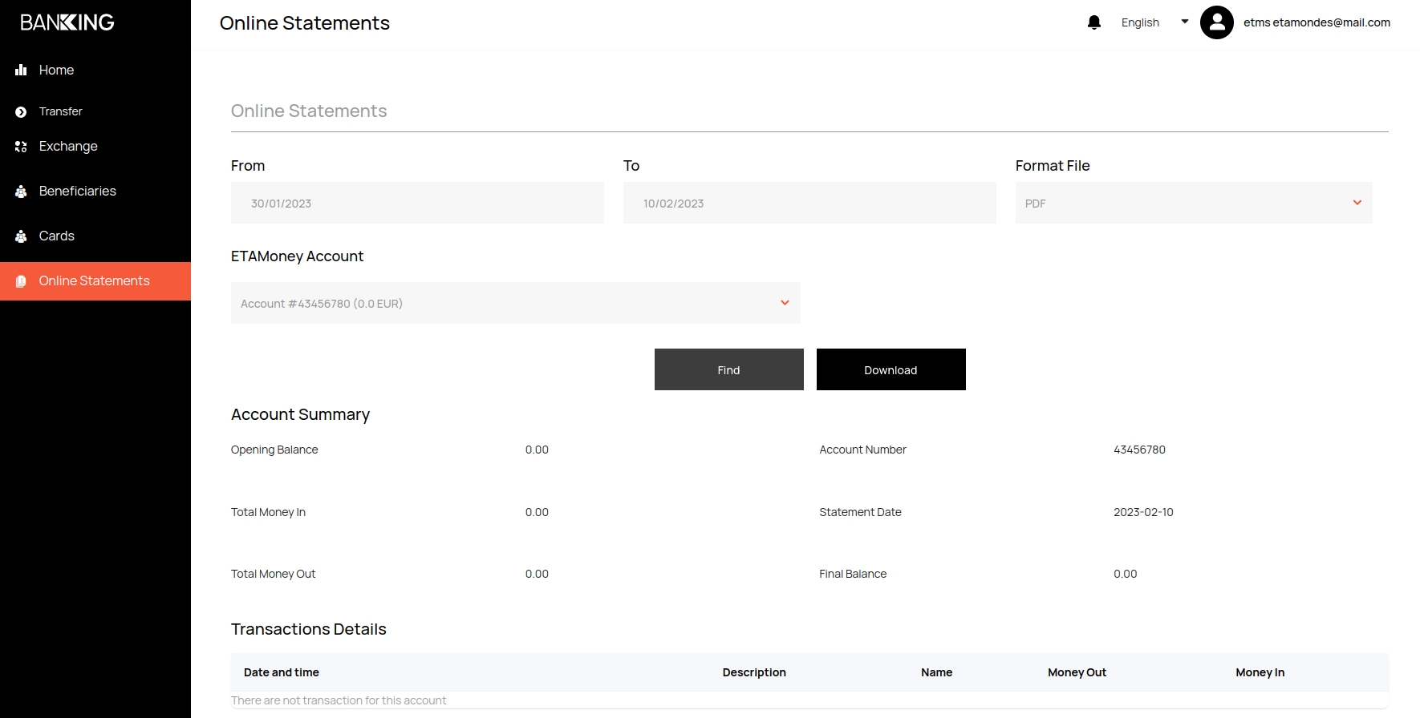Click the Description column header

[754, 672]
